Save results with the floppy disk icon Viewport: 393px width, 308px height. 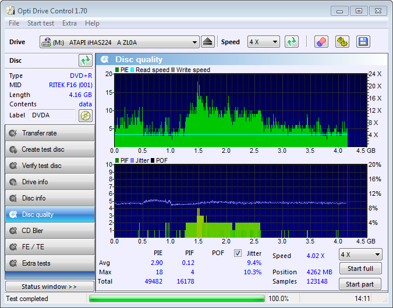363,42
